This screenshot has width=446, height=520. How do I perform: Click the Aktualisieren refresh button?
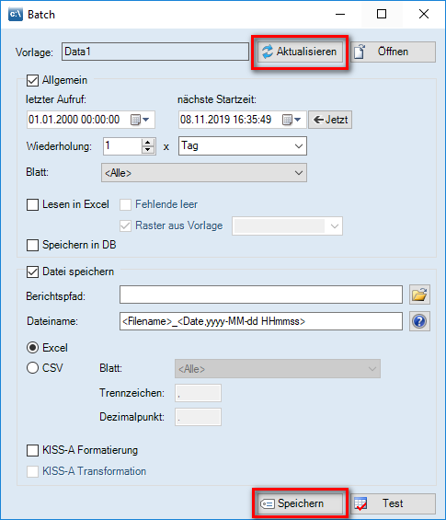300,52
